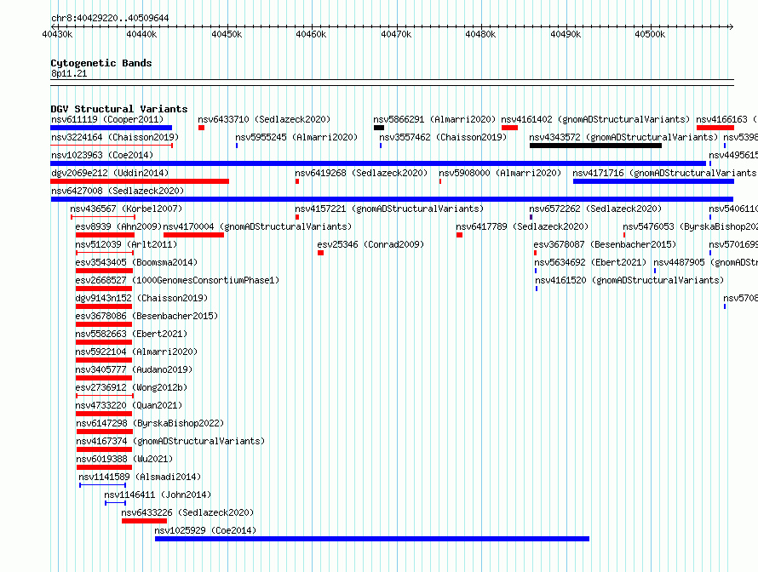Click the nsv5922104 (Almarri2020) label
758x572 pixels.
pyautogui.click(x=136, y=352)
